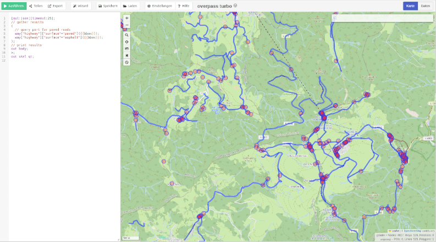The width and height of the screenshot is (436, 242).
Task: Open Laden to load a query
Action: pos(130,5)
